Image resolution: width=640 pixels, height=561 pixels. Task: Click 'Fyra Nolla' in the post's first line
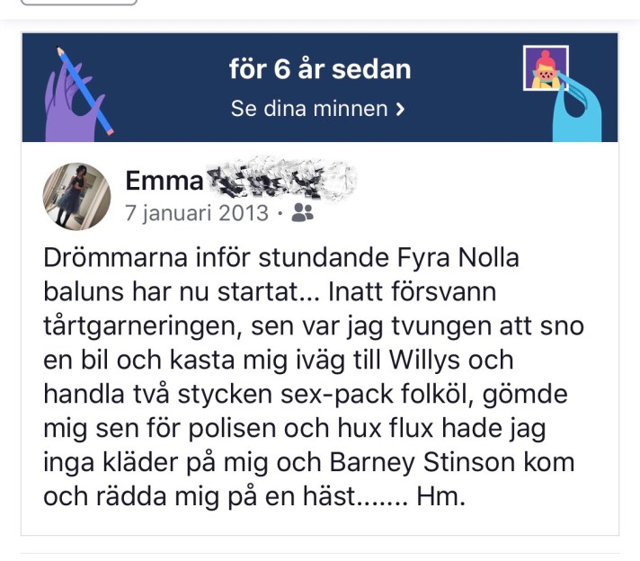tap(458, 258)
